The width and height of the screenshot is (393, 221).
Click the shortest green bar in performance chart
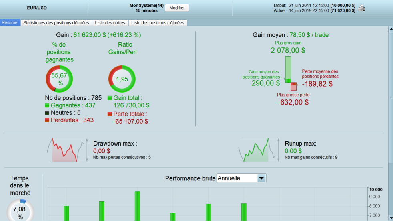(173, 217)
